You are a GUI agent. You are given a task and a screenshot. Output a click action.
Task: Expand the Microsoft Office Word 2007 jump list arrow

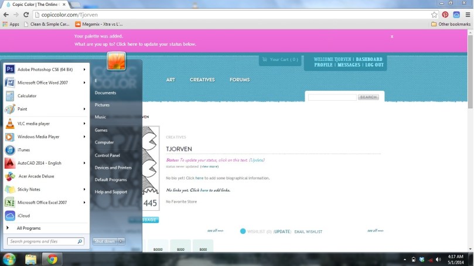pos(84,83)
